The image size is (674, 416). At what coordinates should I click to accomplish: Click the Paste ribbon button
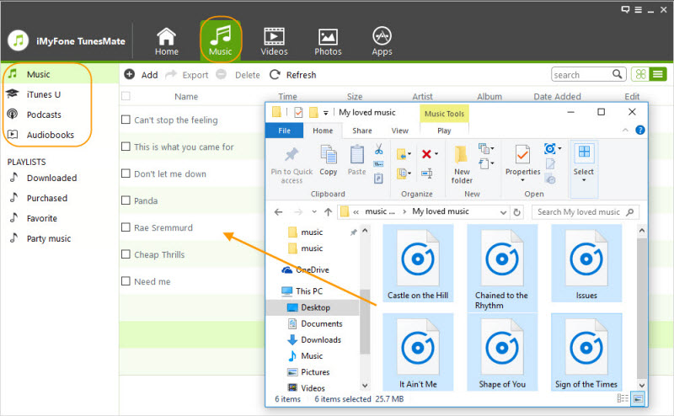point(356,161)
